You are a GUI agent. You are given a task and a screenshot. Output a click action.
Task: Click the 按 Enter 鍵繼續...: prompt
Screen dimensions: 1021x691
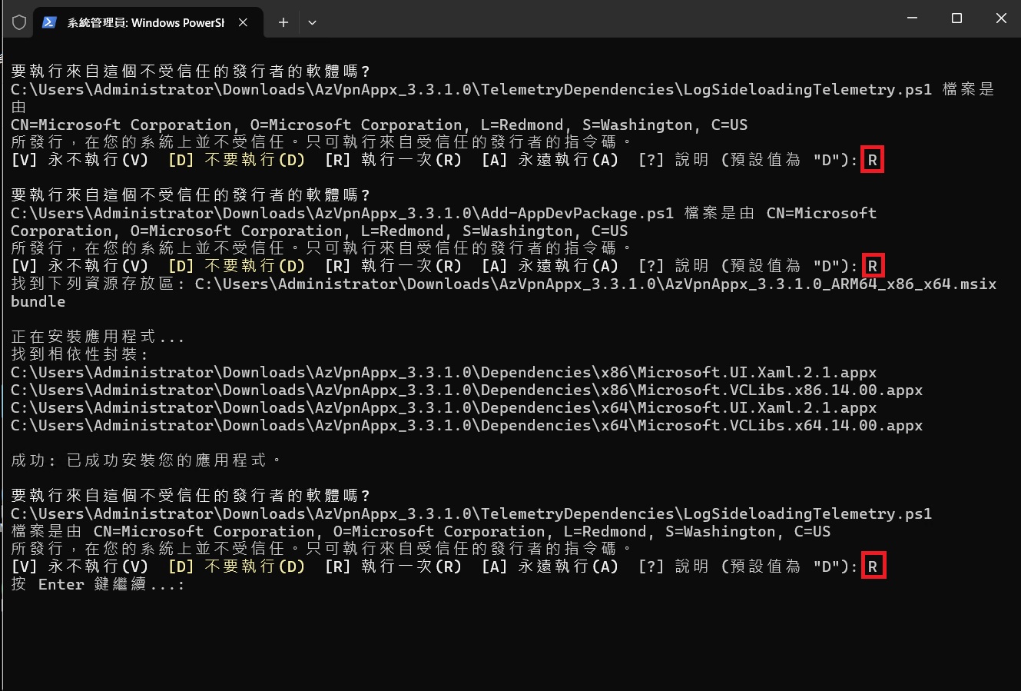[98, 584]
